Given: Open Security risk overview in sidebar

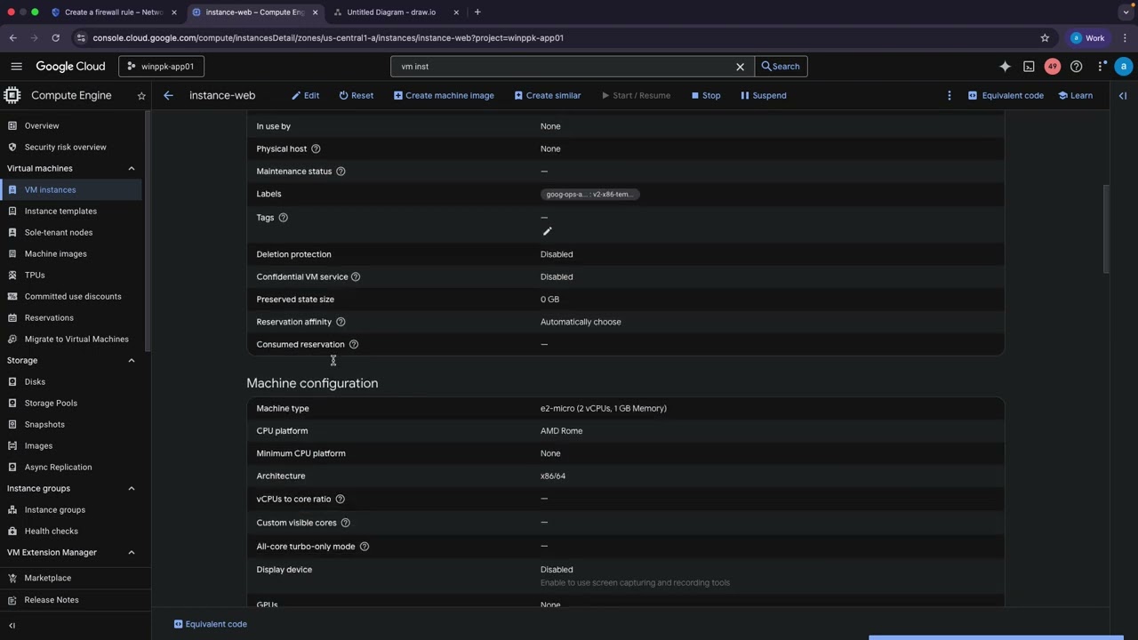Looking at the screenshot, I should [x=71, y=148].
